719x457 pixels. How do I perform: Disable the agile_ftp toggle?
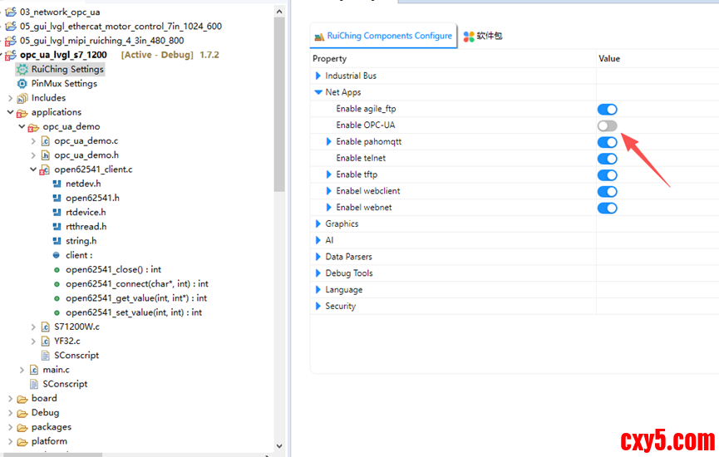[607, 109]
